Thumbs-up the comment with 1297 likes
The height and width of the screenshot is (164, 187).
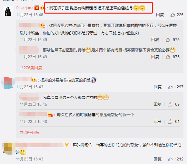170,87
